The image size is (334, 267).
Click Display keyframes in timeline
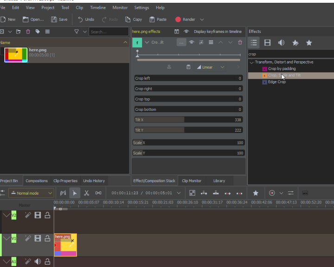[218, 32]
